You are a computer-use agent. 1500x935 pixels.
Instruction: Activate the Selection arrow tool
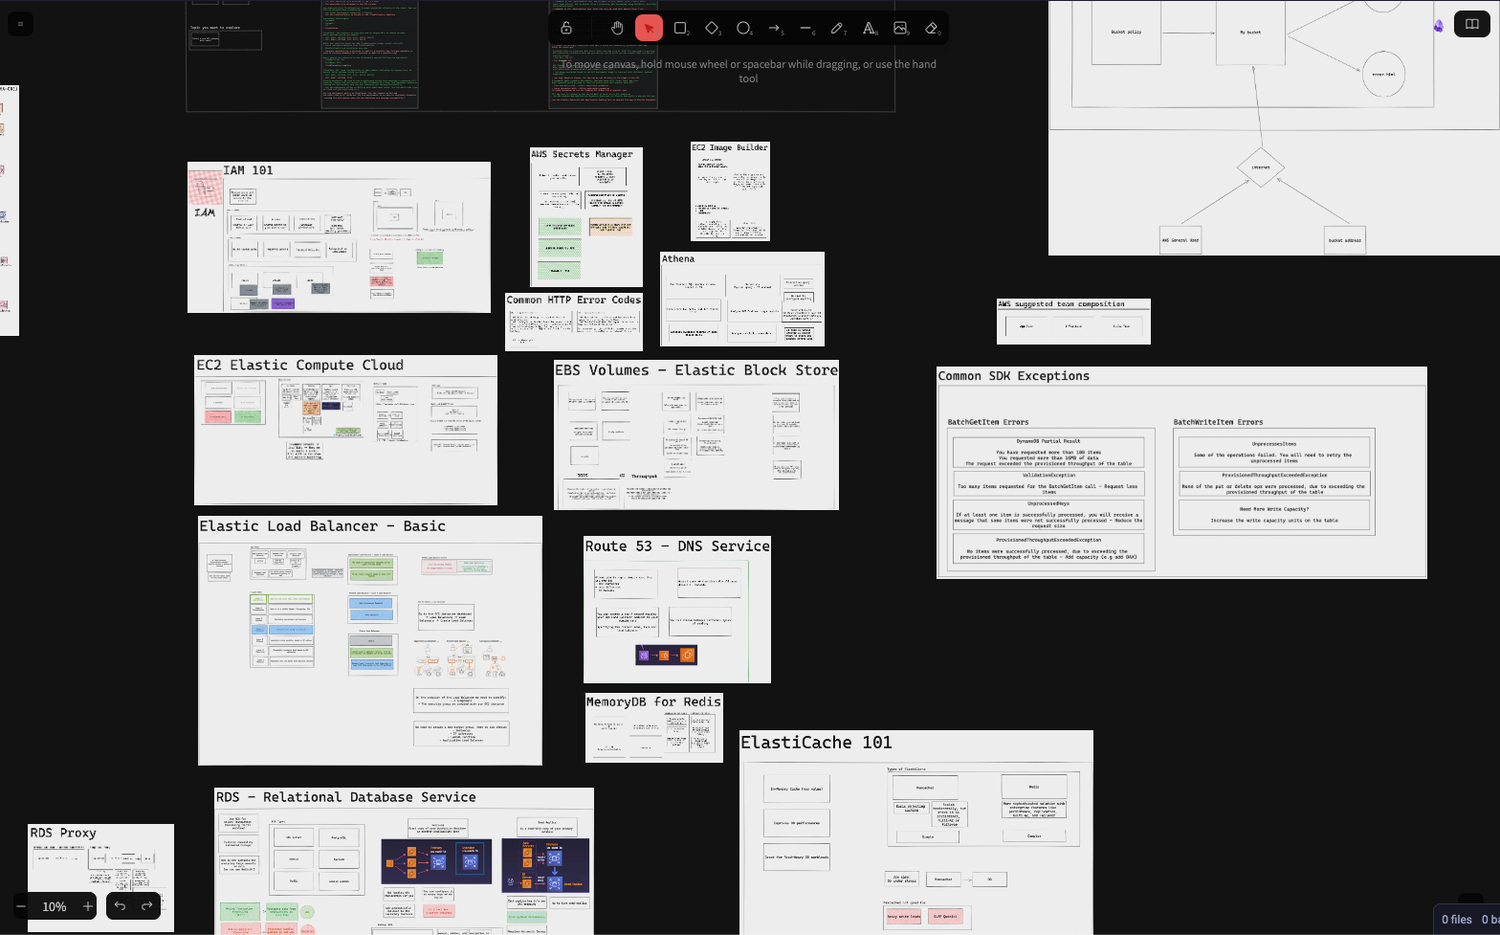coord(649,28)
